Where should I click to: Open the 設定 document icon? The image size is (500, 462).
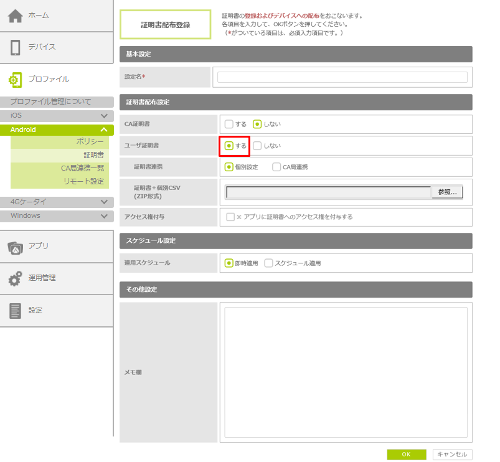click(16, 311)
